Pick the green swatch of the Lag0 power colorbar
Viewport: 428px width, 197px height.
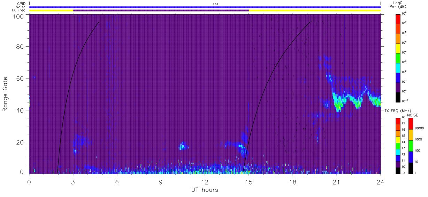point(398,58)
